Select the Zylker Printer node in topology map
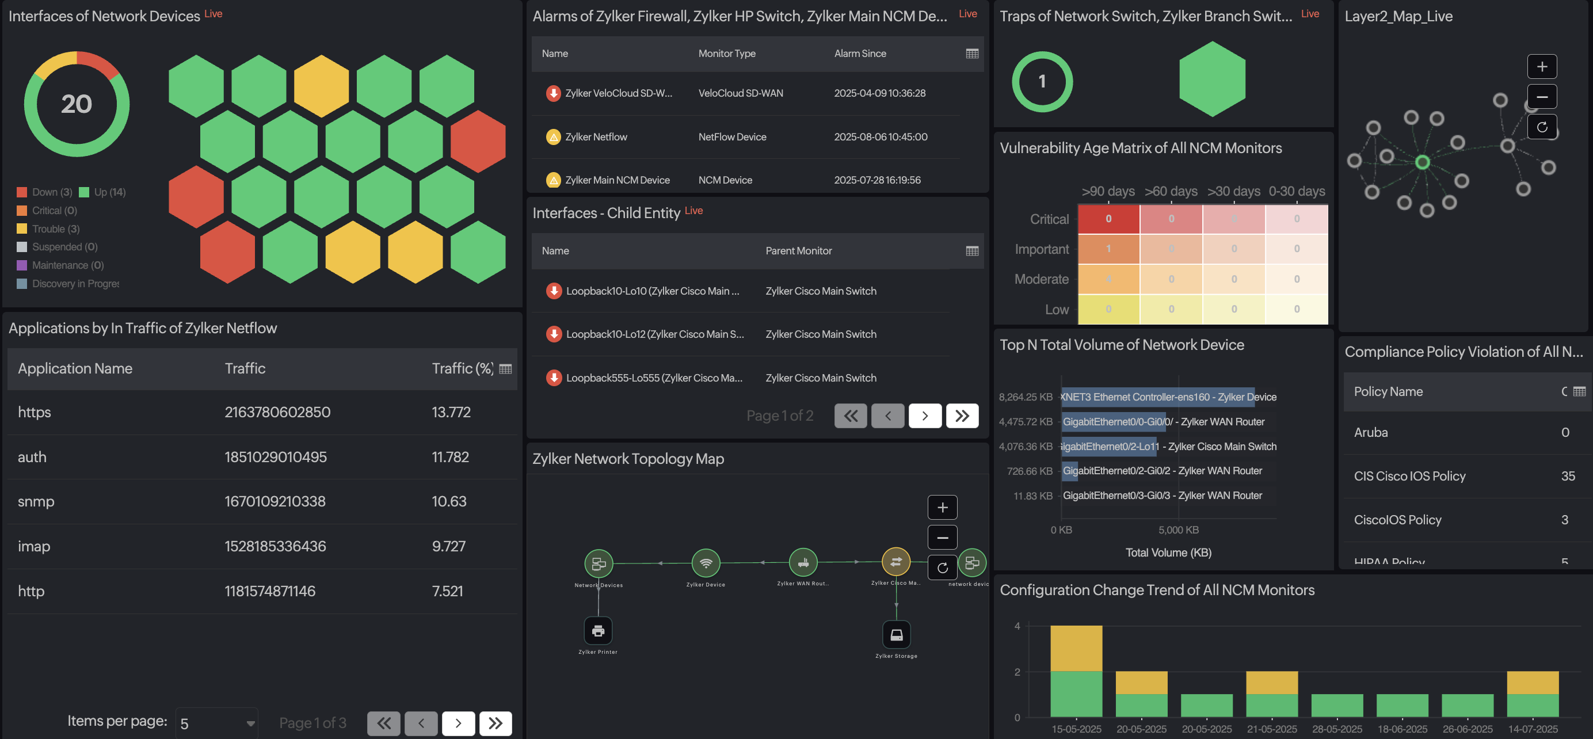The image size is (1593, 739). click(597, 632)
